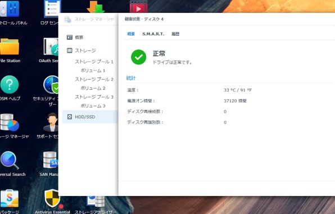Image resolution: width=335 pixels, height=214 pixels.
Task: Open the サポート センター agent icon
Action: 51,122
